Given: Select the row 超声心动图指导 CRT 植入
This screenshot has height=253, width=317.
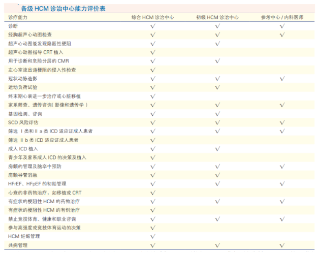Looking at the screenshot, I should click(160, 52).
